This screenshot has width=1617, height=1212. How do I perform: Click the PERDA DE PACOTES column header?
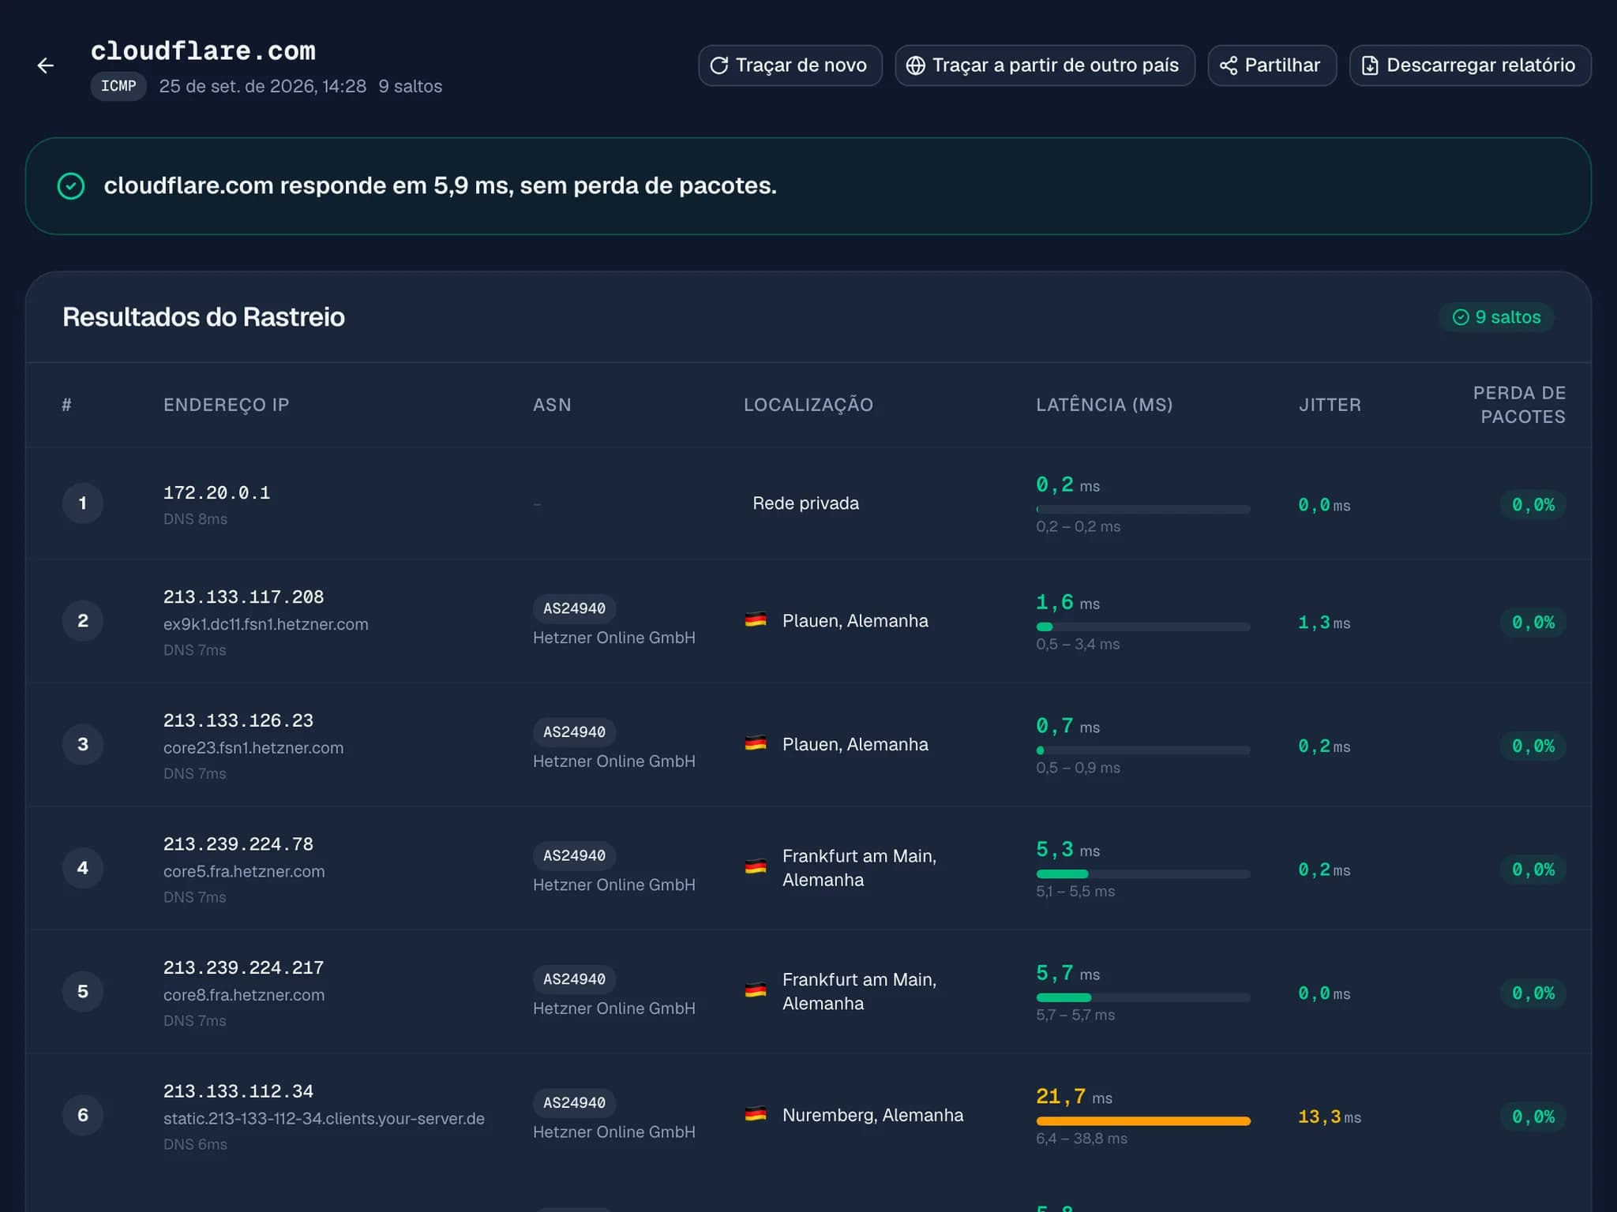click(1519, 405)
